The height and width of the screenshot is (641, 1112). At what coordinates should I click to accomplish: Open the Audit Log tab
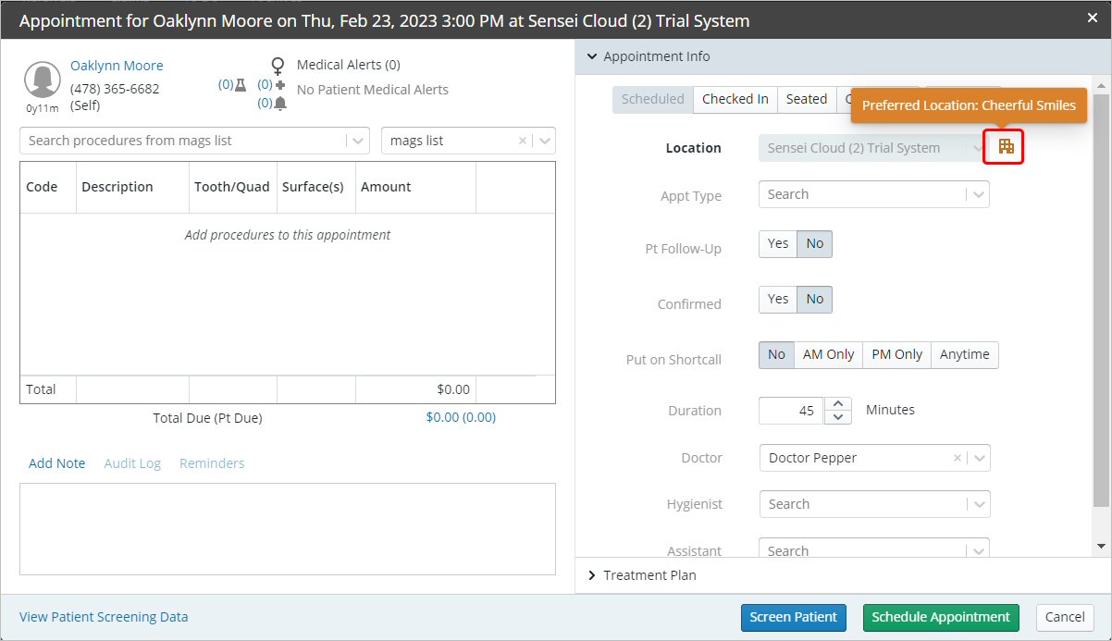pos(132,463)
